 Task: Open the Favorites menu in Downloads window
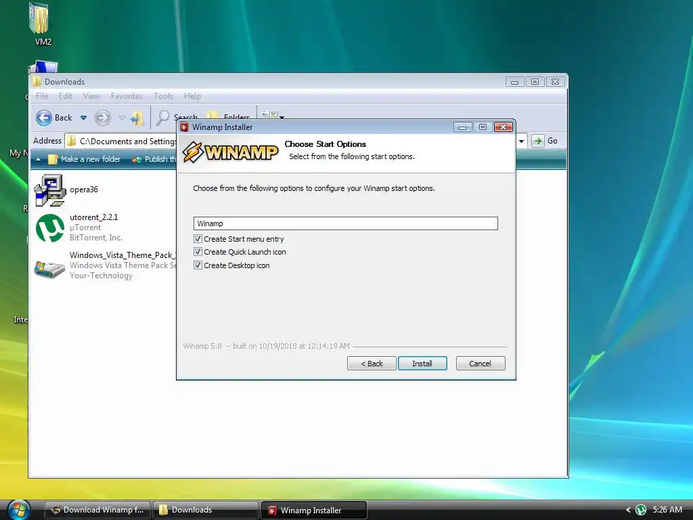127,96
